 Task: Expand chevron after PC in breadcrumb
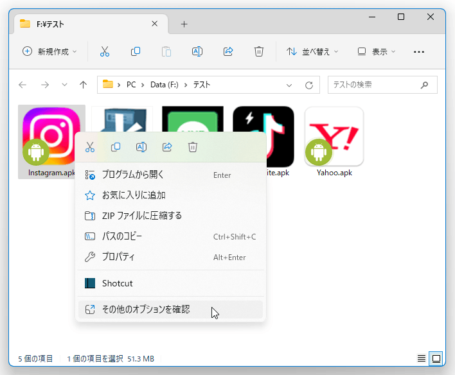[143, 85]
